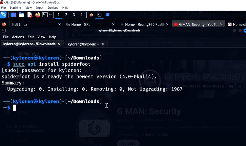Open the VirtualBox Devices menu
The width and height of the screenshot is (246, 146).
coord(53,8)
